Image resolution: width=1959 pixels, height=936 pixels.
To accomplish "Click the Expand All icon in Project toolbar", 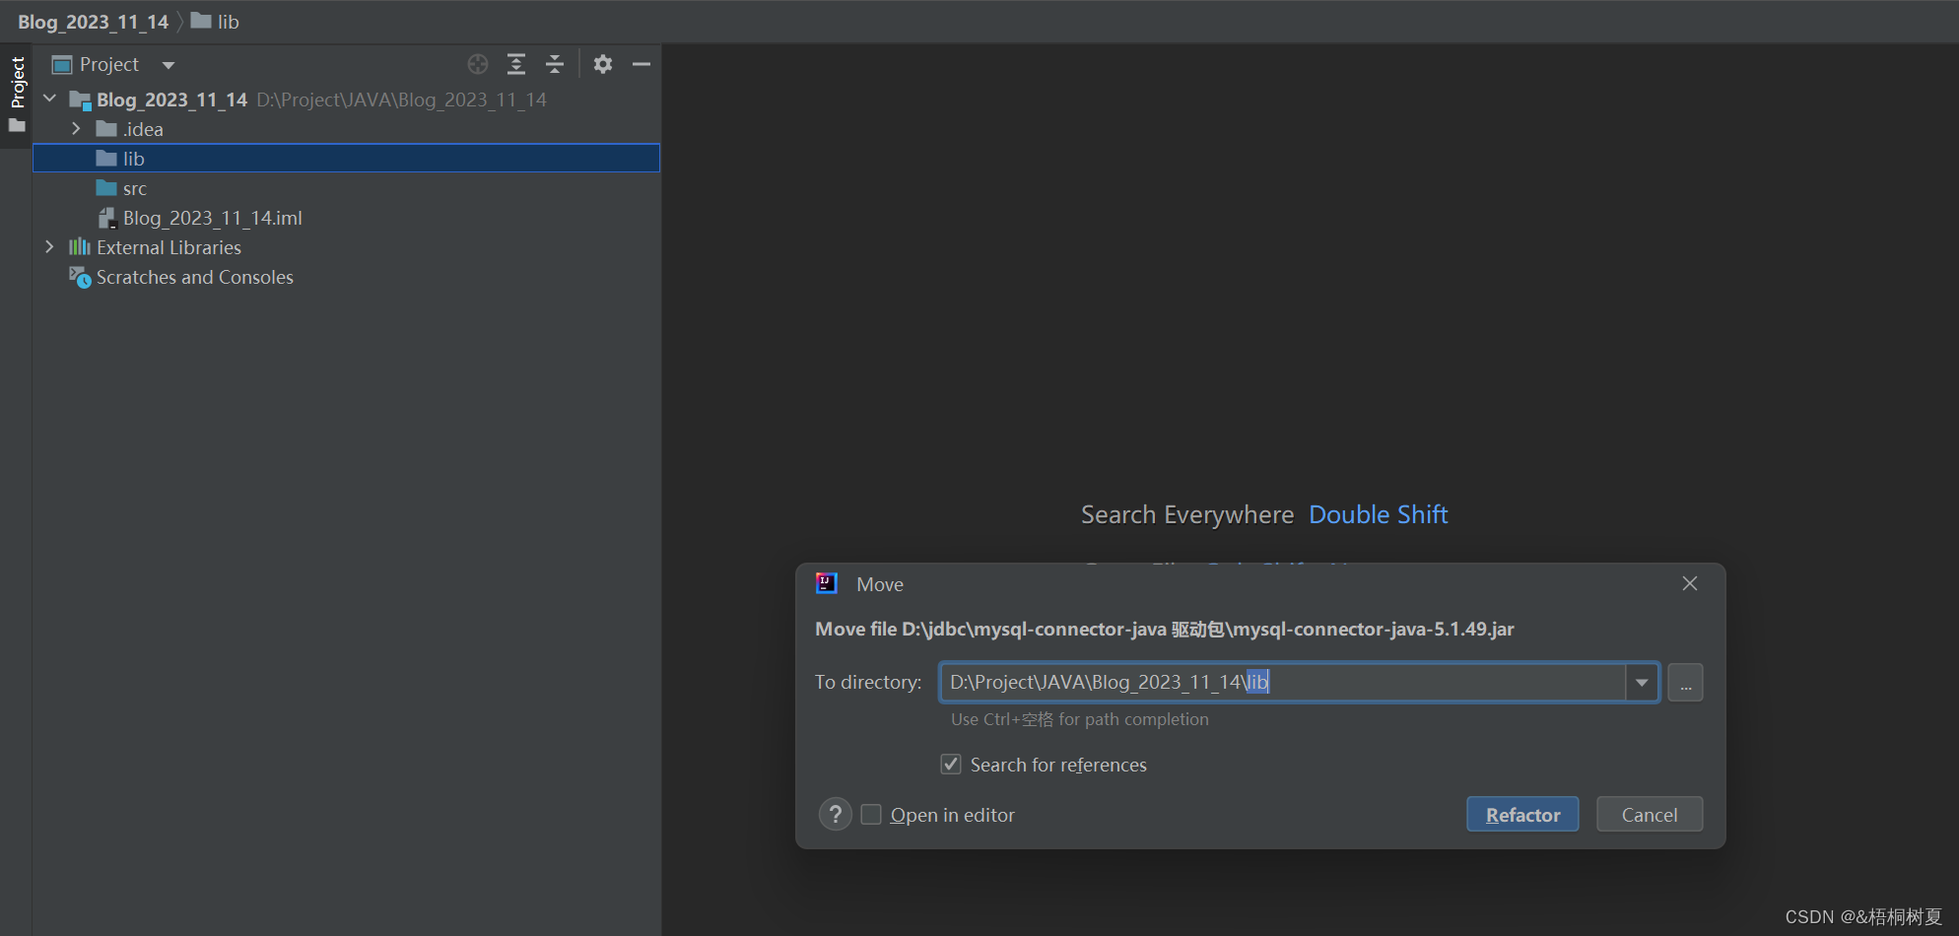I will point(516,64).
